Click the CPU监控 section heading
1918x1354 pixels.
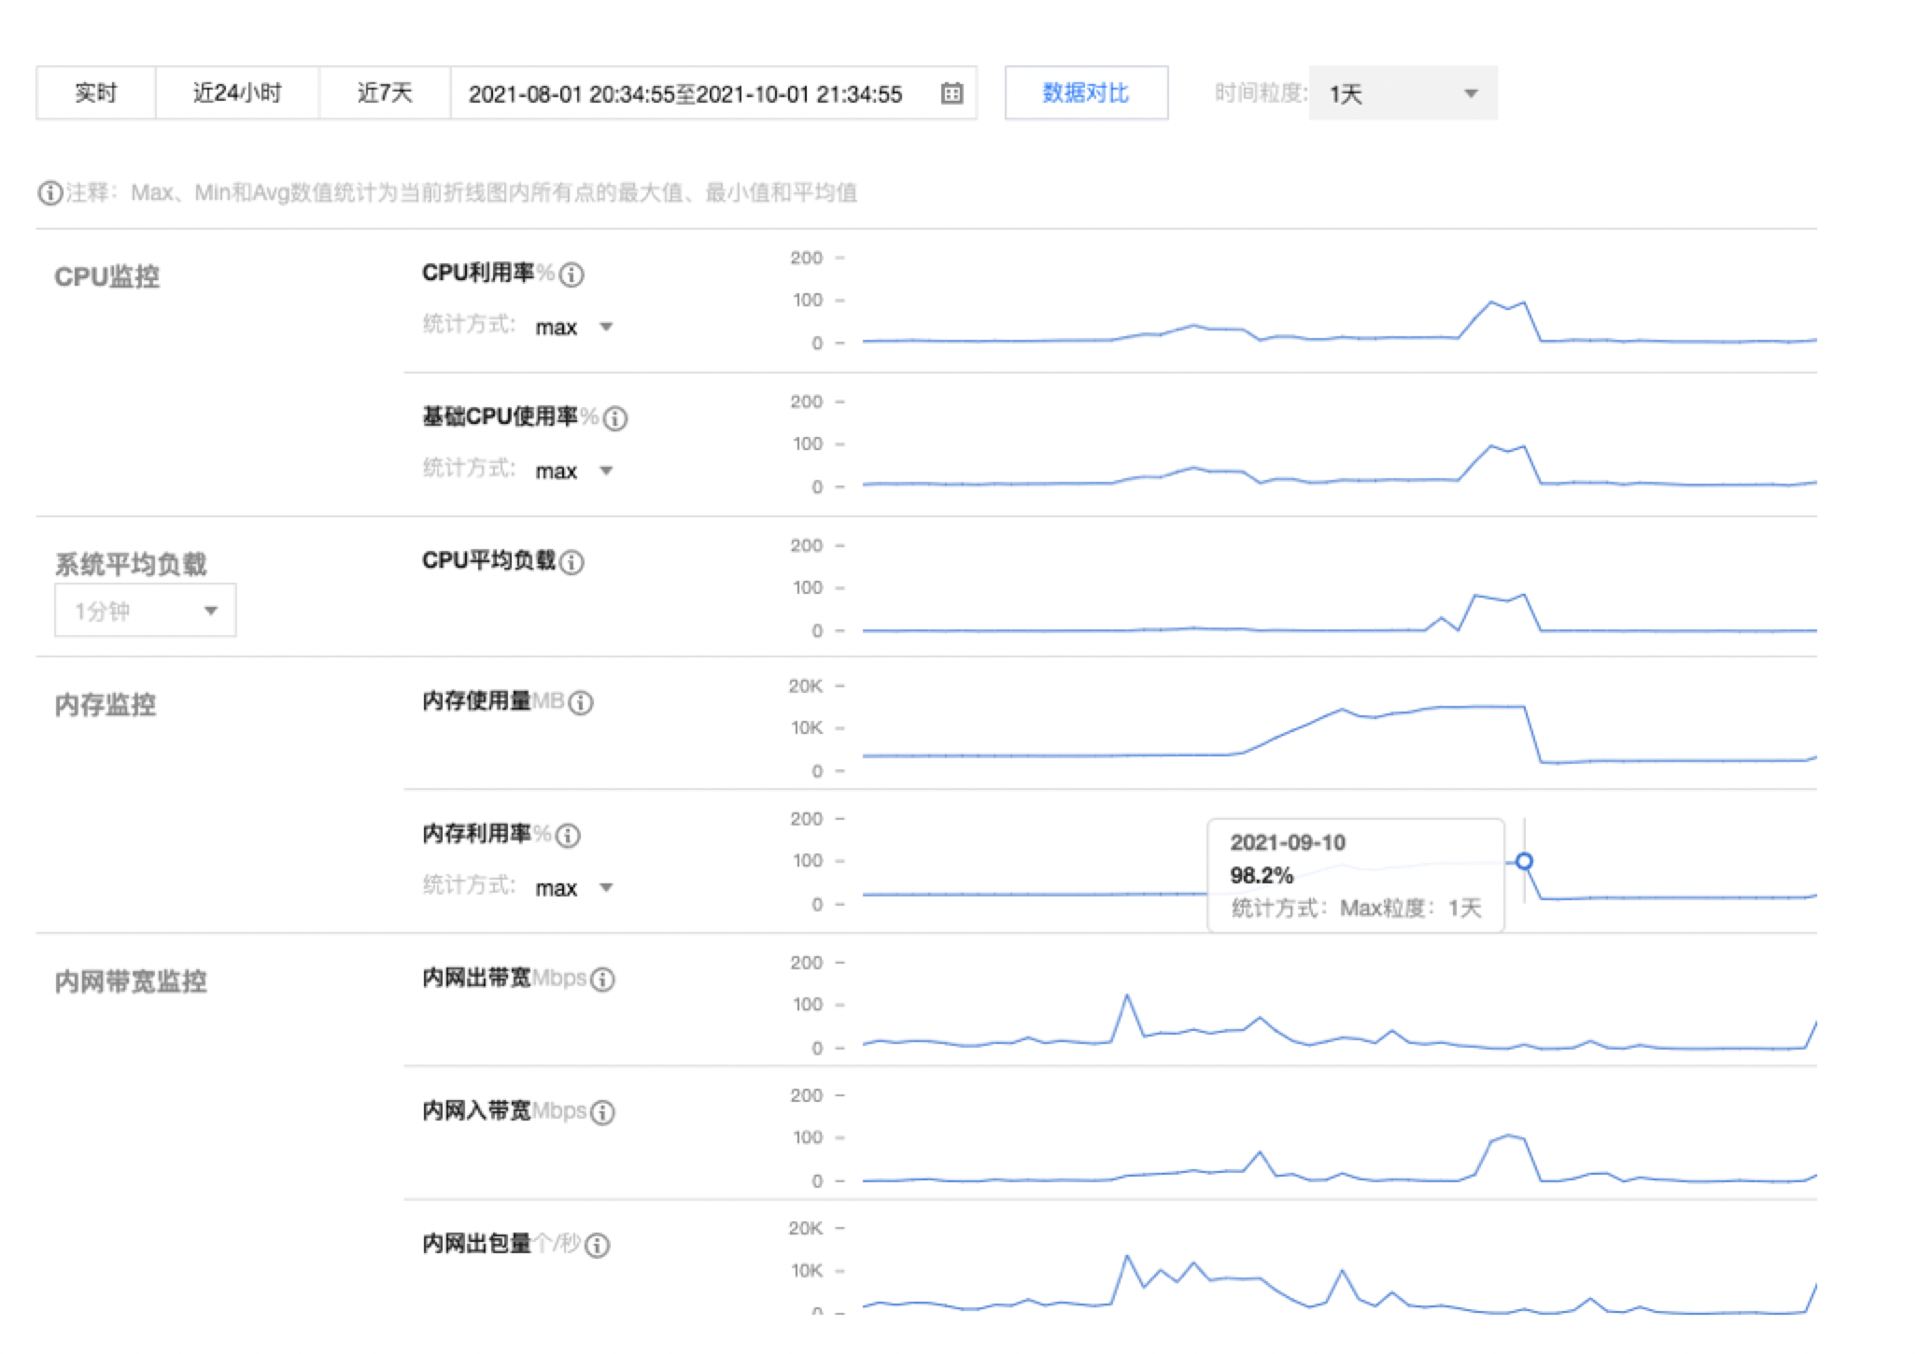[x=106, y=276]
